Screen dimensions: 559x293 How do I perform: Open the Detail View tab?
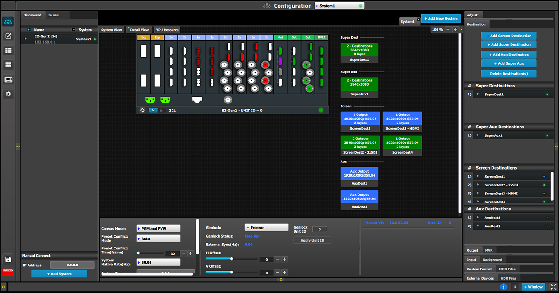tap(139, 30)
